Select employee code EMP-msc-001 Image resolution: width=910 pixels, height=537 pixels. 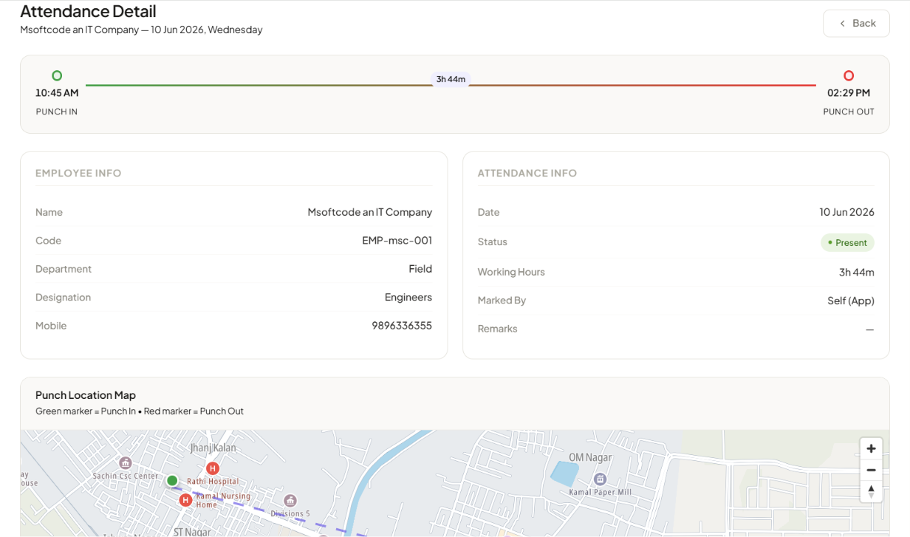click(397, 241)
